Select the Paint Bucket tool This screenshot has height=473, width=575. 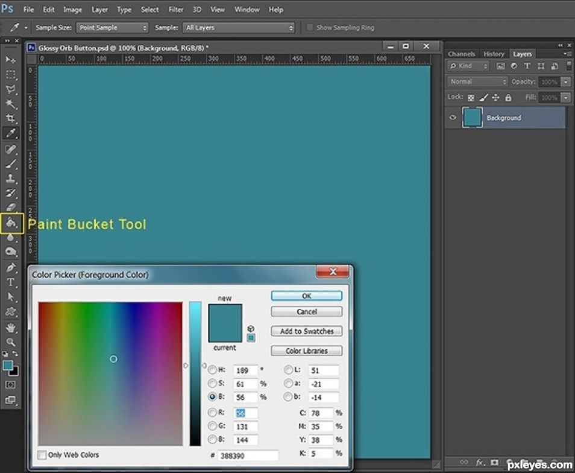[11, 223]
